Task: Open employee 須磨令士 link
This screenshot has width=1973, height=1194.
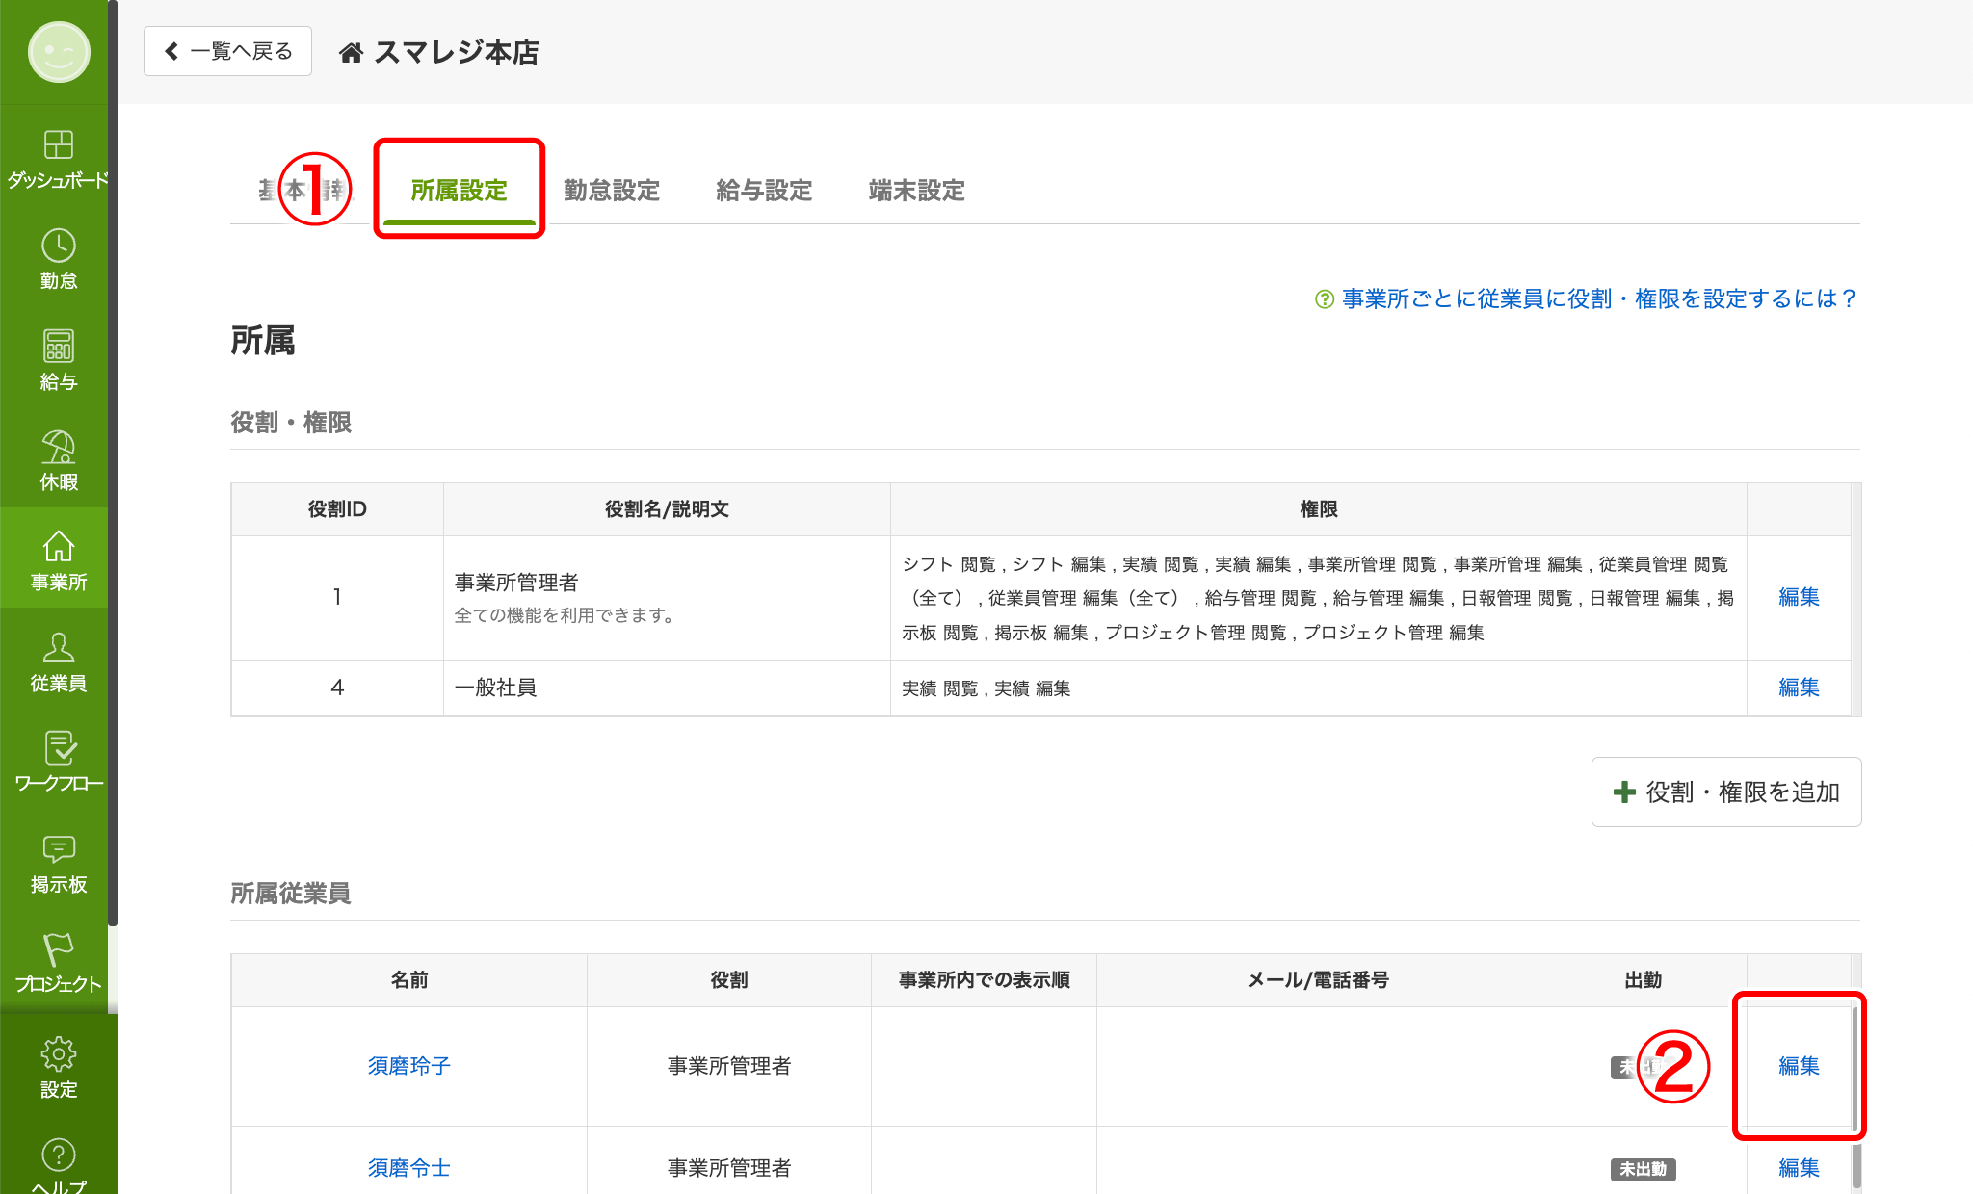Action: (408, 1168)
